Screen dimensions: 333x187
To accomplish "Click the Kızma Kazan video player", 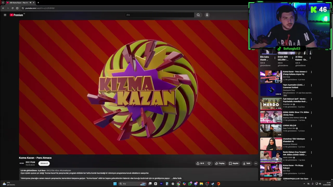I will coord(138,87).
